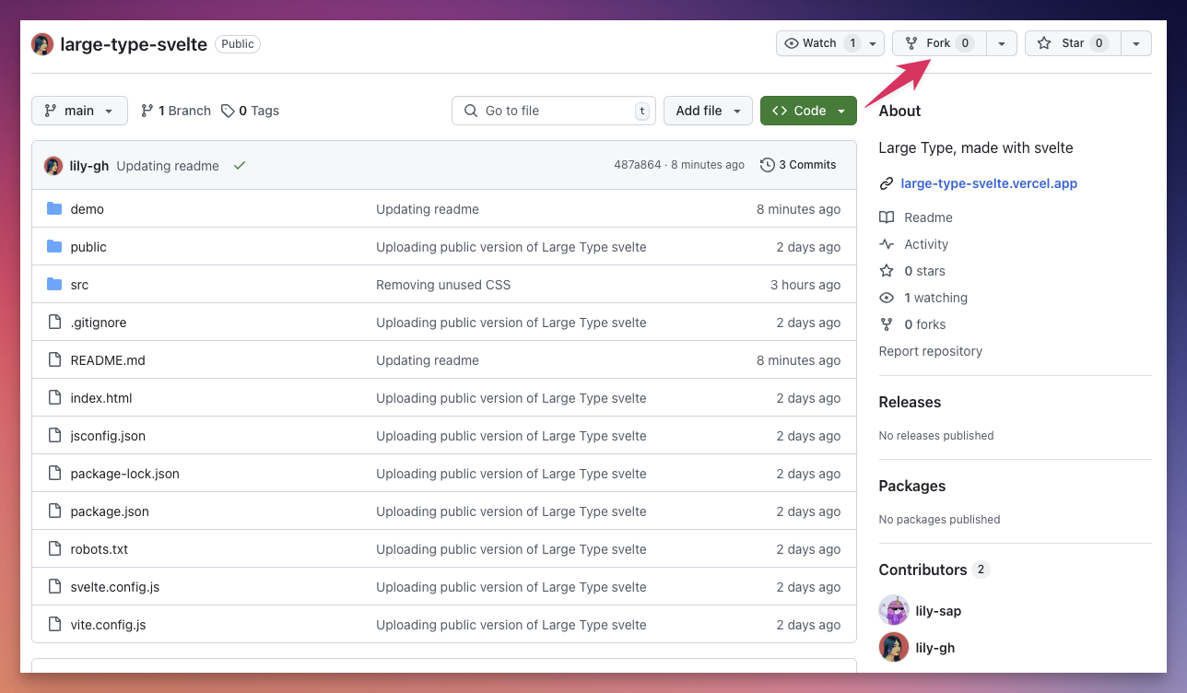Open the Packages heading

(912, 486)
